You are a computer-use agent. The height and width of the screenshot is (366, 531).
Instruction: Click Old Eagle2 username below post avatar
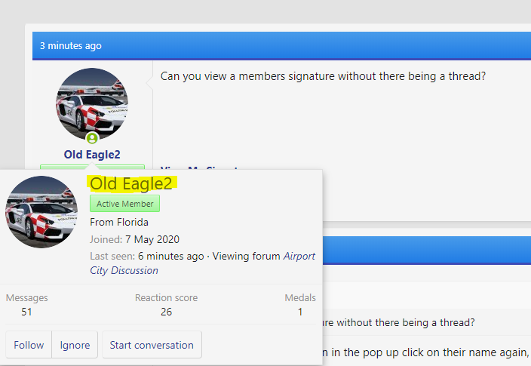92,155
